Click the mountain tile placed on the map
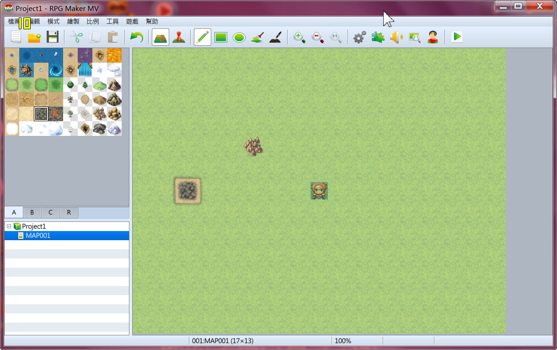The height and width of the screenshot is (350, 557). [x=253, y=146]
